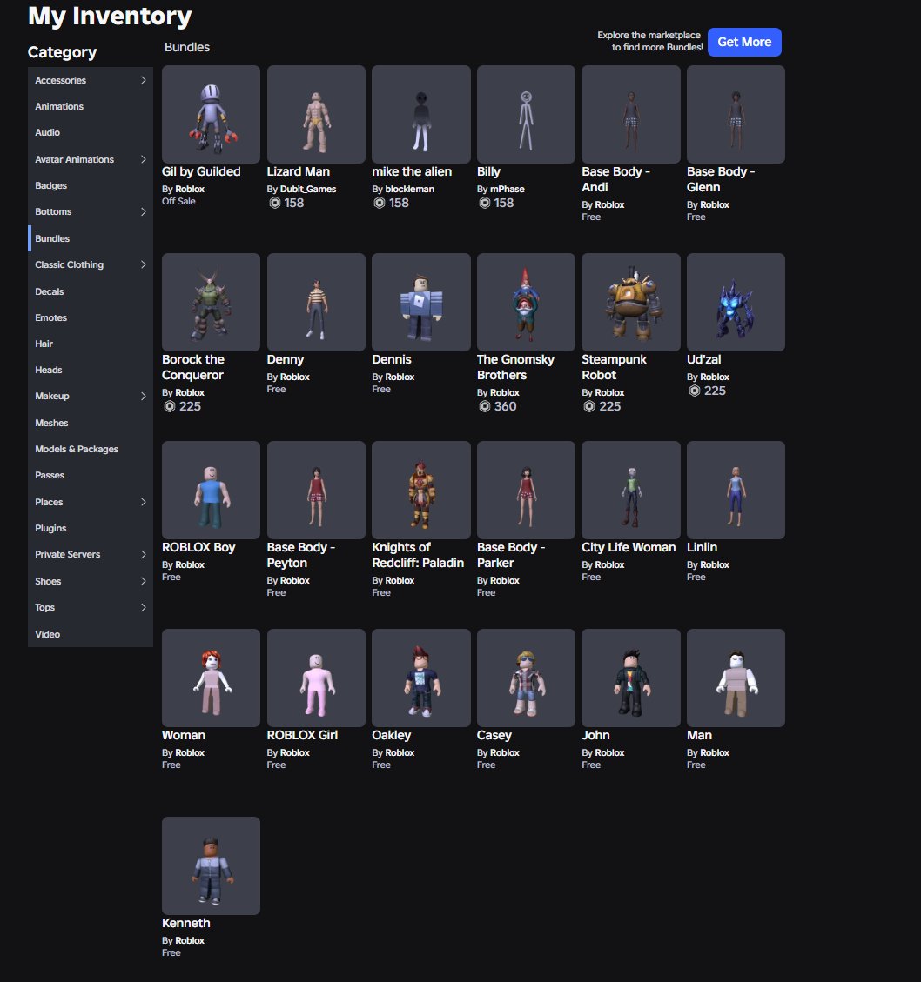Expand the Tops category chevron
Viewport: 921px width, 982px height.
(144, 607)
